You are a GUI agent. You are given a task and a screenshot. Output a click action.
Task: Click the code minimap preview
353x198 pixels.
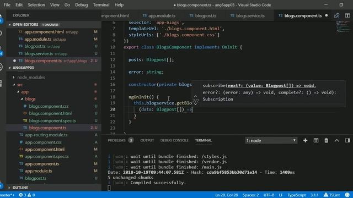(x=343, y=27)
